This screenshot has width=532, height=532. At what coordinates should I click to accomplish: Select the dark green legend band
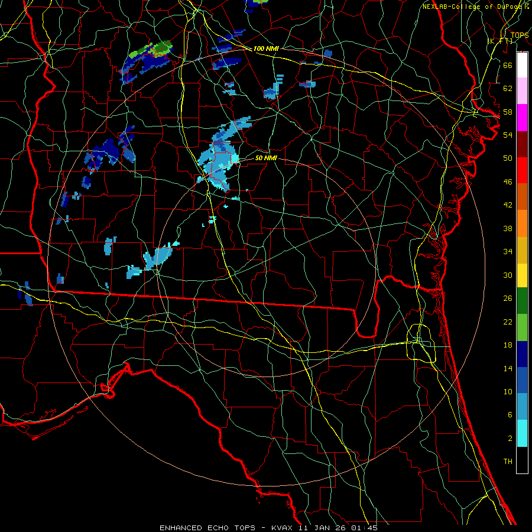click(x=522, y=301)
